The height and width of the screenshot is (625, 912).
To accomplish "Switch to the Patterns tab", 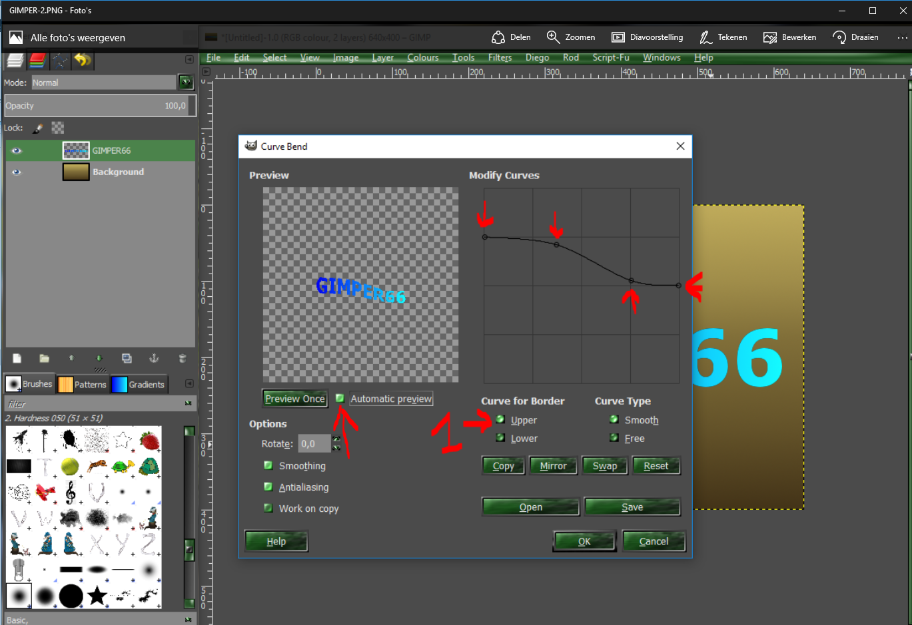I will coord(83,384).
